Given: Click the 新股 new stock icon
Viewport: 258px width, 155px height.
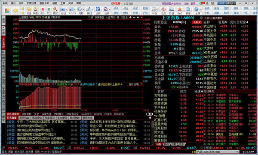Looking at the screenshot, I should 188,10.
